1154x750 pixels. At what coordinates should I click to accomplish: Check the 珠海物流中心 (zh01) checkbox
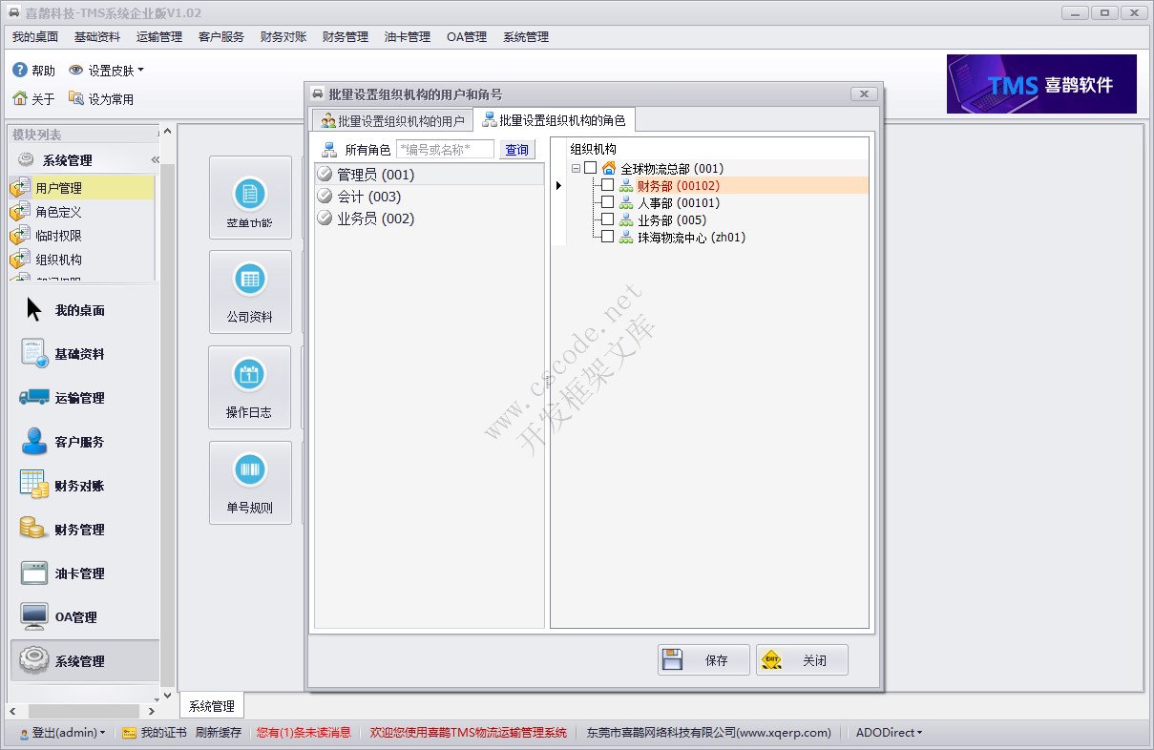(x=607, y=237)
